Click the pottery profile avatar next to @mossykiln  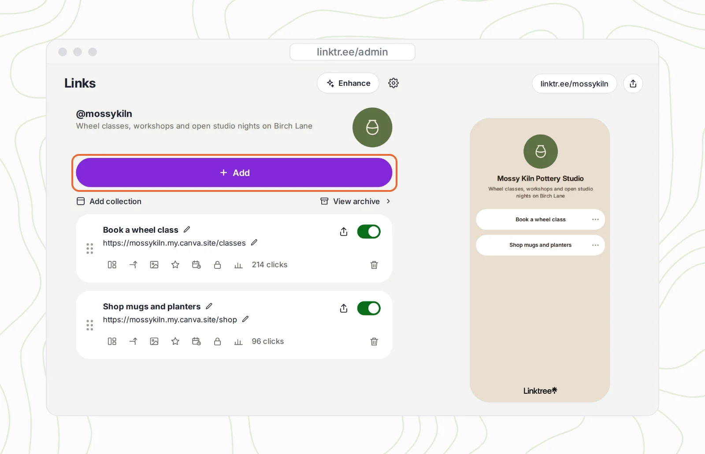(372, 128)
